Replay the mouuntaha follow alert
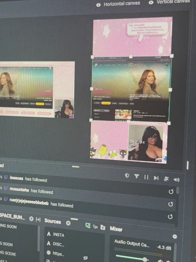The height and width of the screenshot is (262, 196). 171,204
